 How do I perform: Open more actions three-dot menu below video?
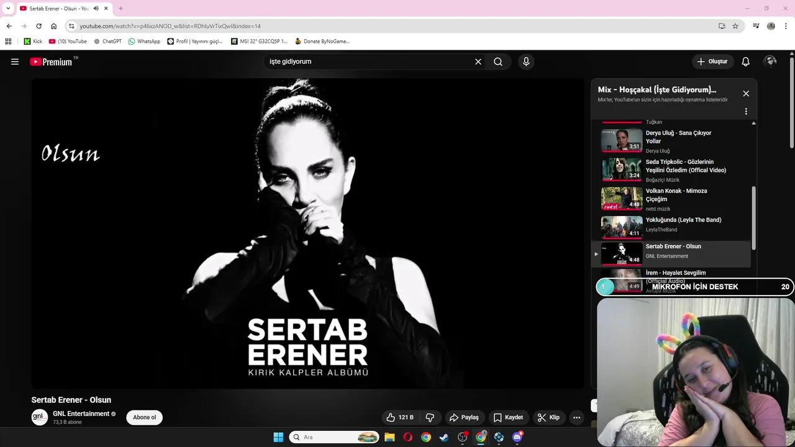click(576, 417)
